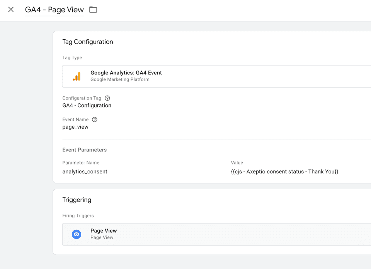Click the 'Tag Configuration' section heading
Image resolution: width=371 pixels, height=269 pixels.
point(88,42)
